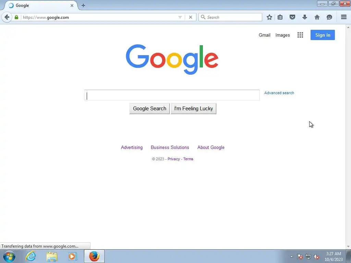Open a new tab with plus button
The image size is (351, 263).
coord(83,5)
